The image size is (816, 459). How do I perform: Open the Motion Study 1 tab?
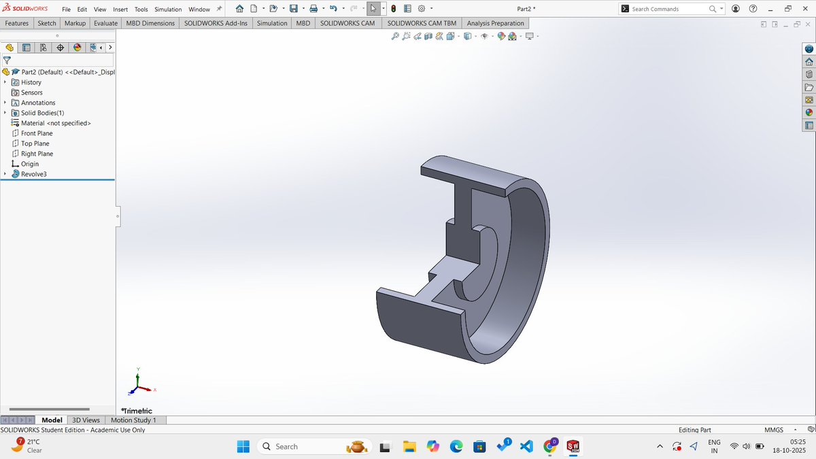pyautogui.click(x=133, y=420)
